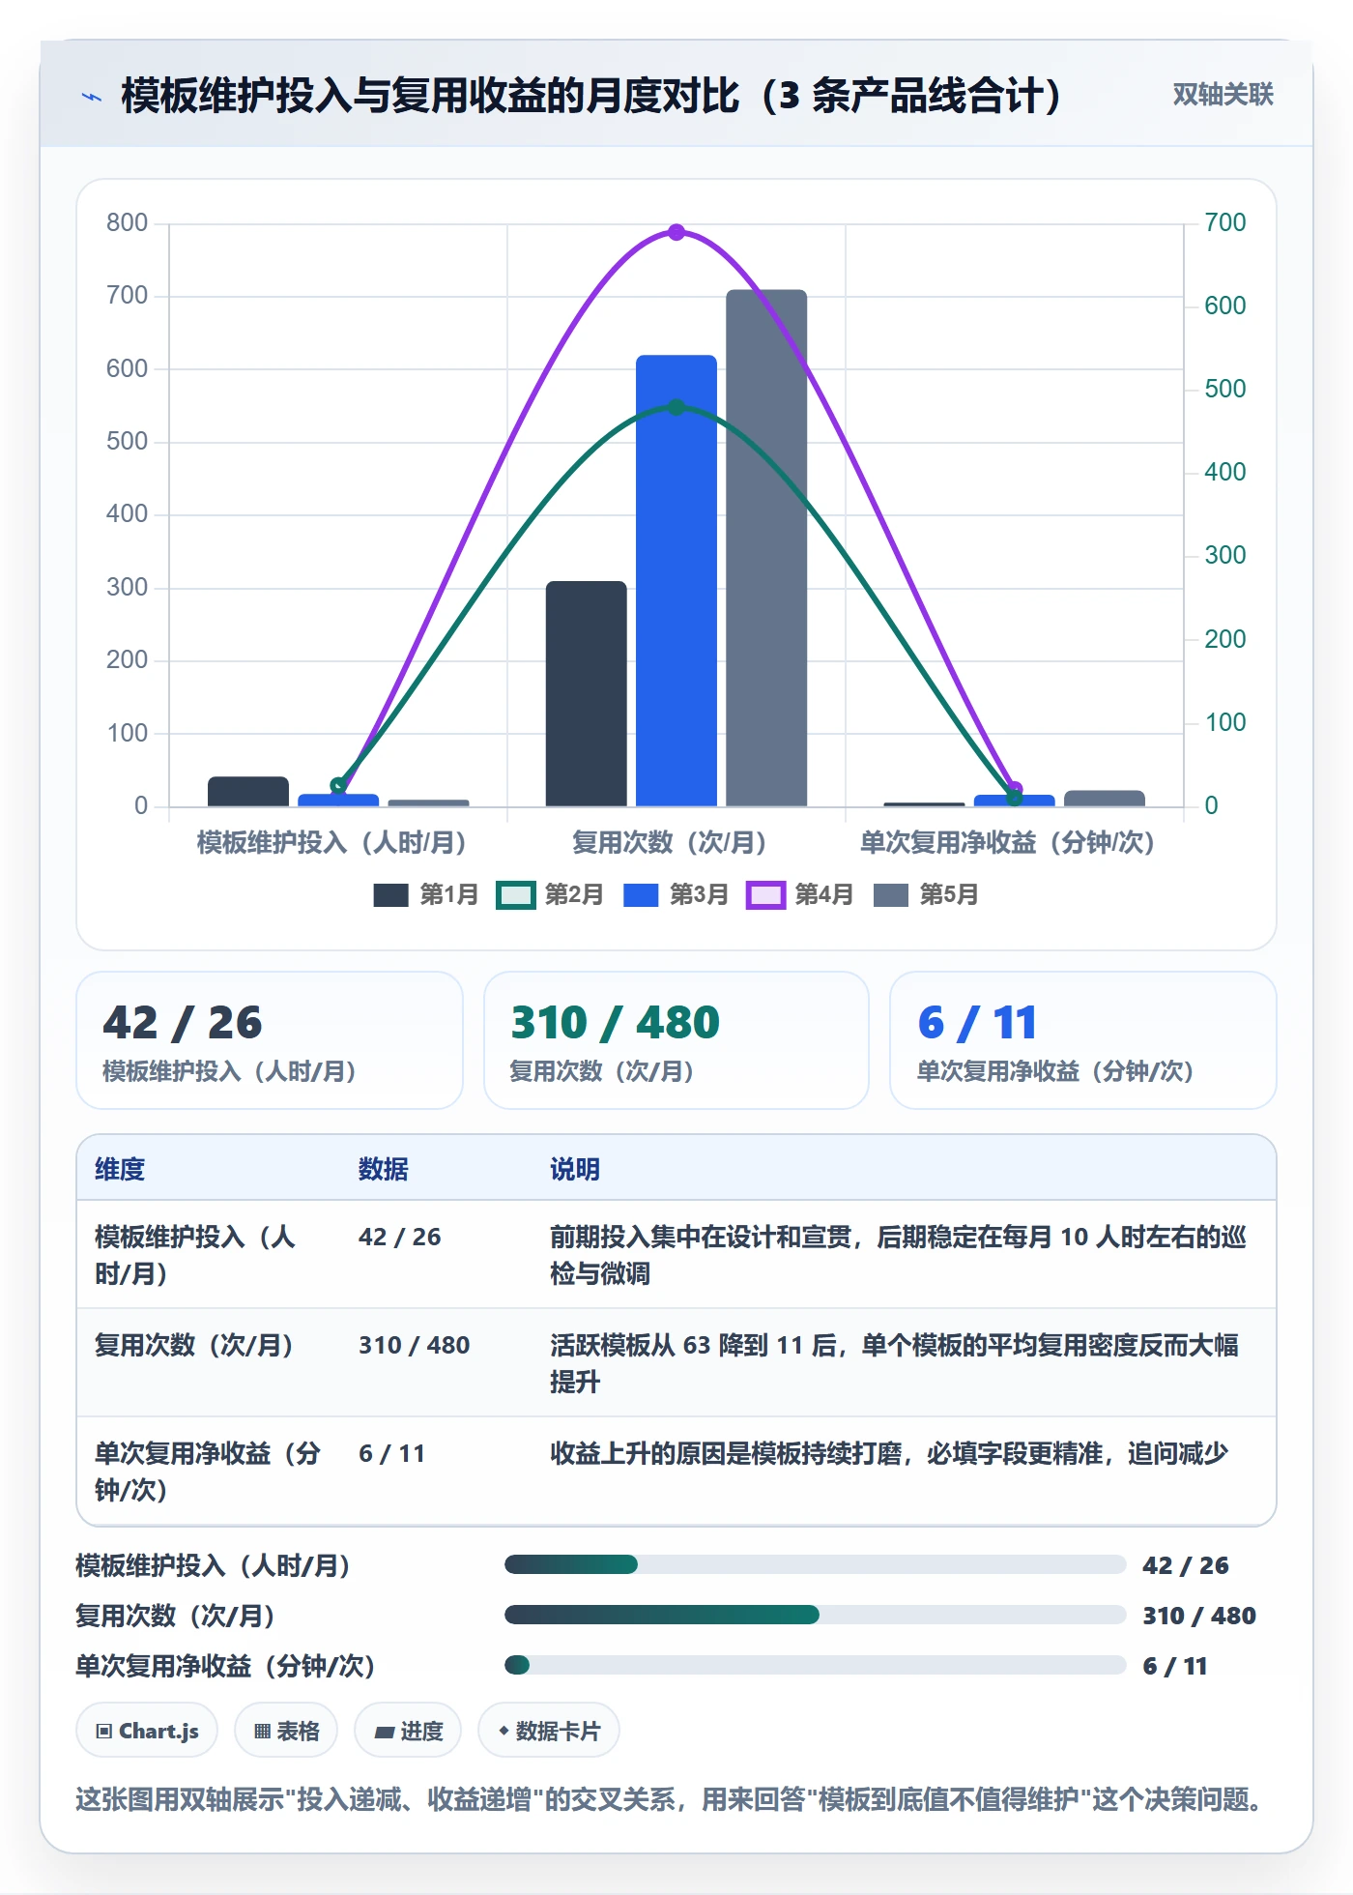
Task: Click the 310 / 480 cell in the table
Action: 415,1345
